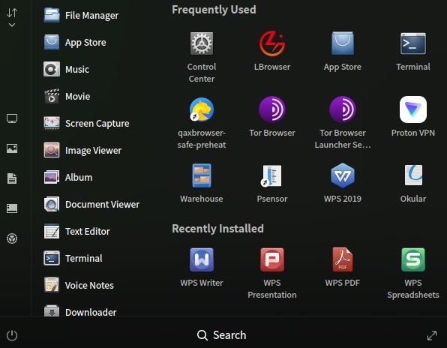The image size is (447, 348).
Task: Open Voice Notes app entry
Action: pyautogui.click(x=79, y=285)
